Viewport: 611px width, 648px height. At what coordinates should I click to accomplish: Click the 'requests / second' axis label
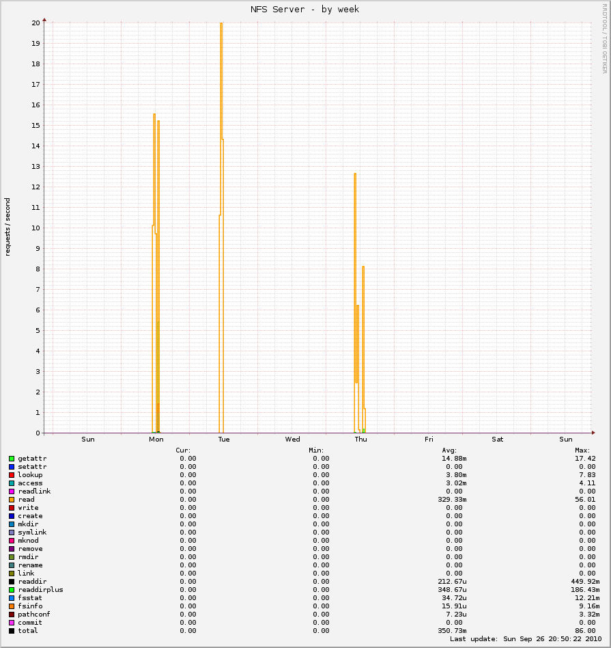coord(8,227)
